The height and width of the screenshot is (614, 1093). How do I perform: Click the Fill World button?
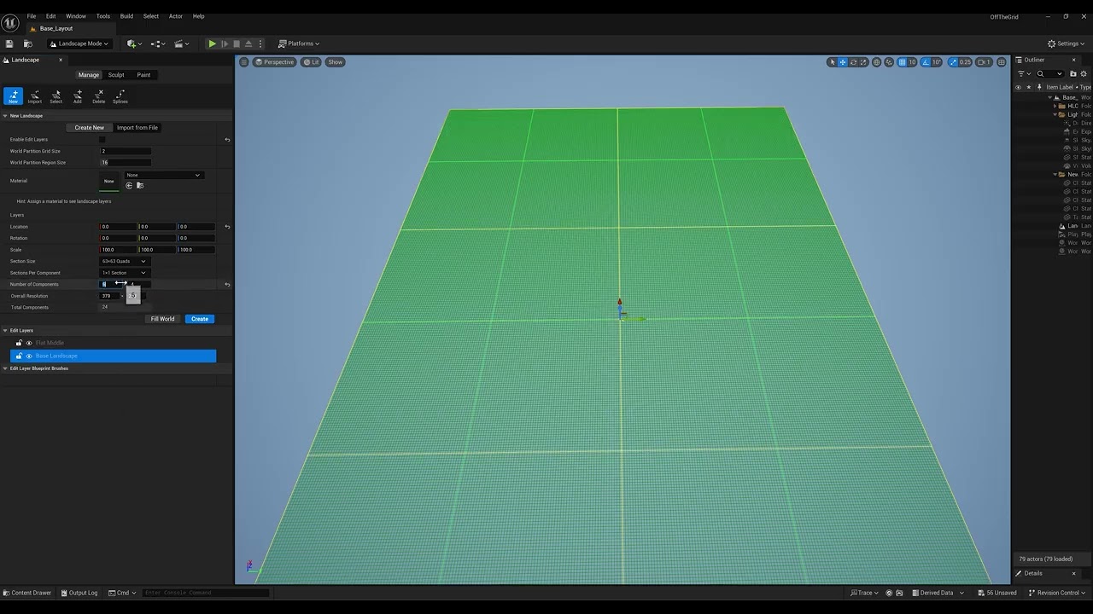tap(162, 319)
